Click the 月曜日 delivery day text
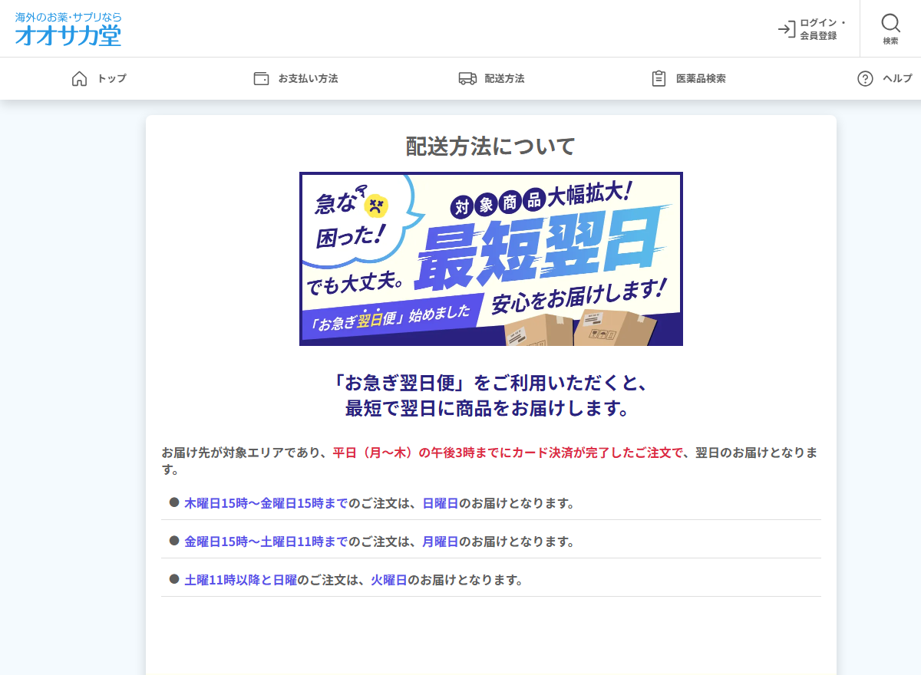The image size is (921, 675). 441,542
